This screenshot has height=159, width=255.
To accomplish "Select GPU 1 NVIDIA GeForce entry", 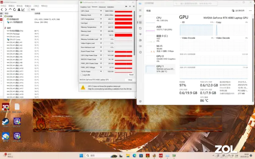I will pos(160,69).
